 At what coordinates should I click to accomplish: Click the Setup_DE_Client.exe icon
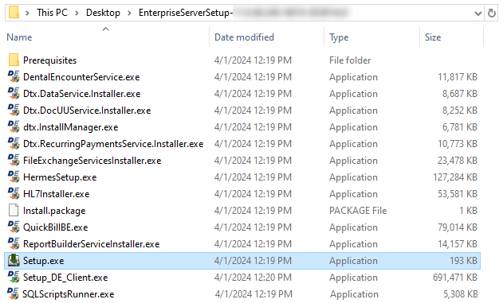[x=14, y=277]
